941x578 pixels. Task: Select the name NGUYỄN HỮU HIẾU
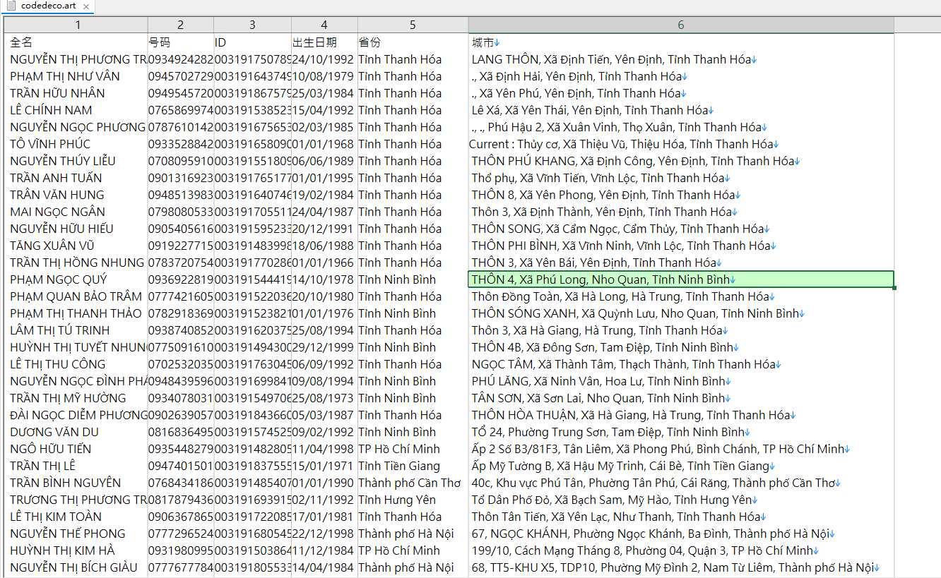tap(61, 229)
